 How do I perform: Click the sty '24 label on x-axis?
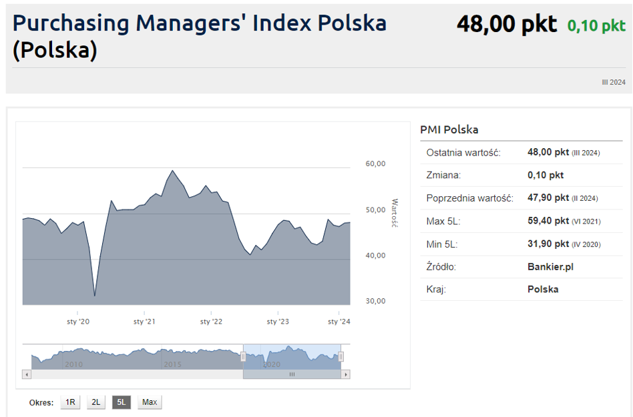339,322
